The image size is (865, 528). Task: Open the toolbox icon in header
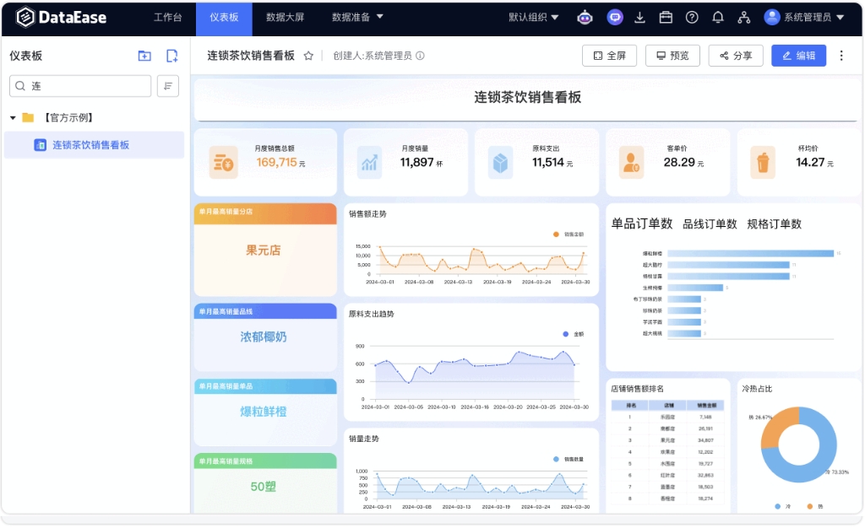click(666, 18)
